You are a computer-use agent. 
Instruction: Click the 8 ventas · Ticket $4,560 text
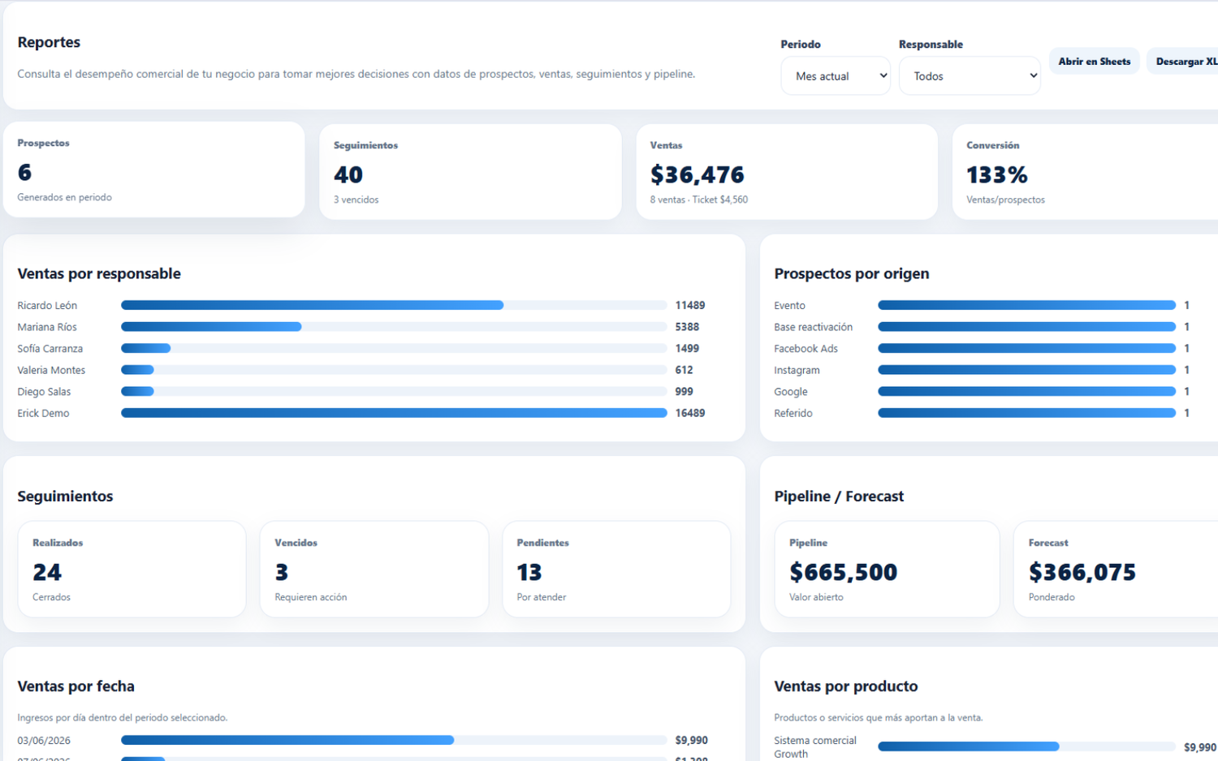[699, 200]
